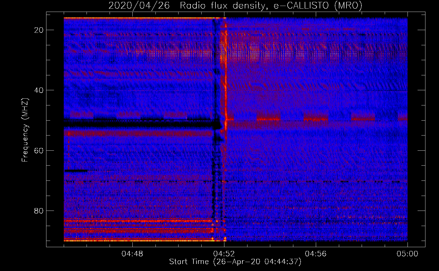
Task: Click the 04:52 time tick label
Action: click(x=224, y=254)
